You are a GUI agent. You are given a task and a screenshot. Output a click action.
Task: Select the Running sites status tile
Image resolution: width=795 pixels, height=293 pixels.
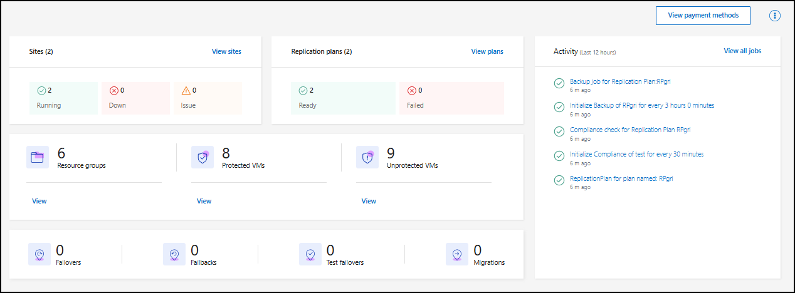[63, 98]
